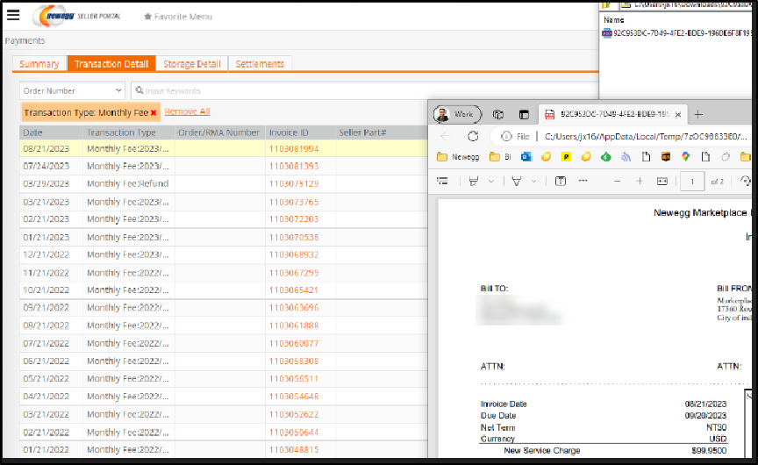Click the Remove All link
The width and height of the screenshot is (758, 465).
pos(187,111)
